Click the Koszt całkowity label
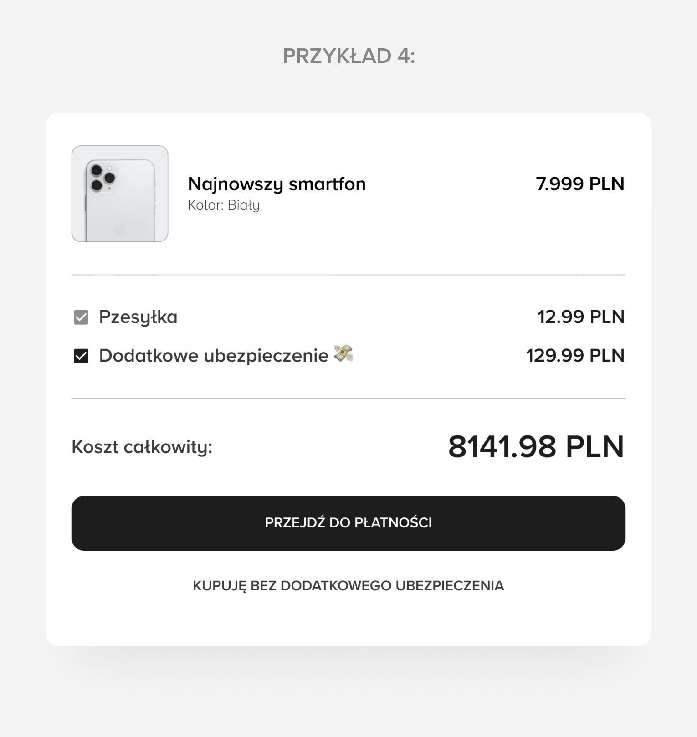Screen dimensions: 697x737 coord(142,447)
